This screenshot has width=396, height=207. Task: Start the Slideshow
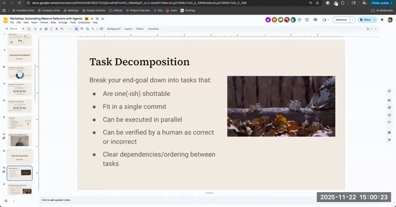click(341, 20)
